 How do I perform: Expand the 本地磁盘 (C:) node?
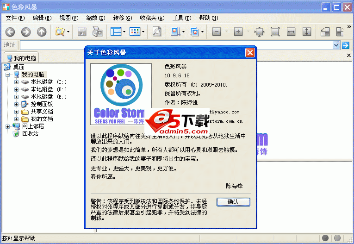(16, 82)
